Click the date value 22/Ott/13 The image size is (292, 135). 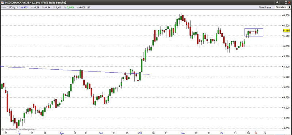tap(13, 7)
